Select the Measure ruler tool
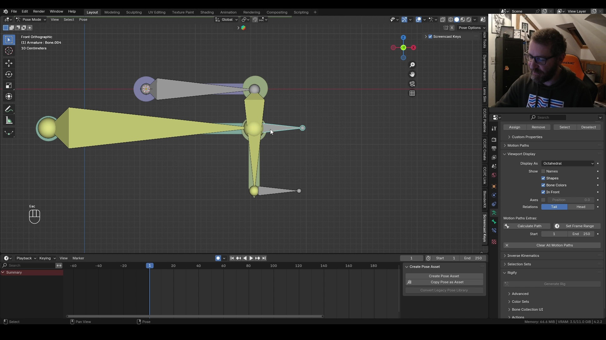The image size is (606, 340). click(9, 121)
